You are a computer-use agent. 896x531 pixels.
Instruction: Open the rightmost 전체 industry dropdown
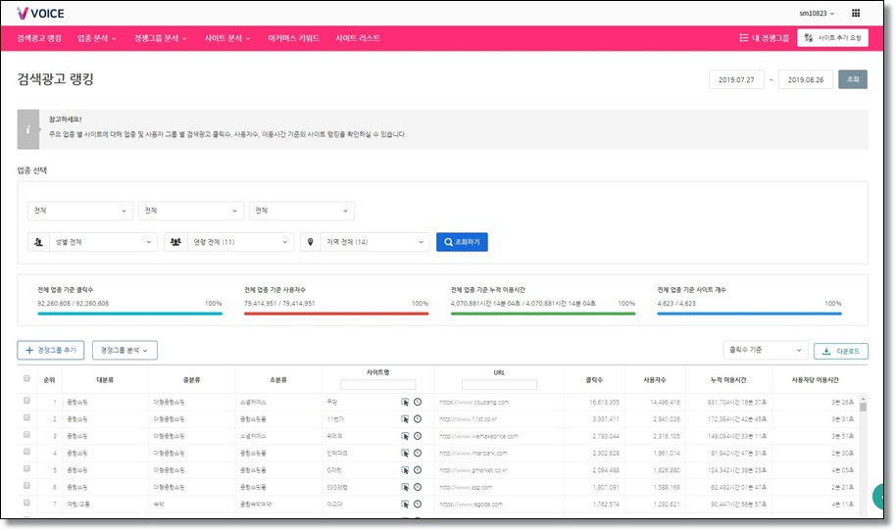302,211
